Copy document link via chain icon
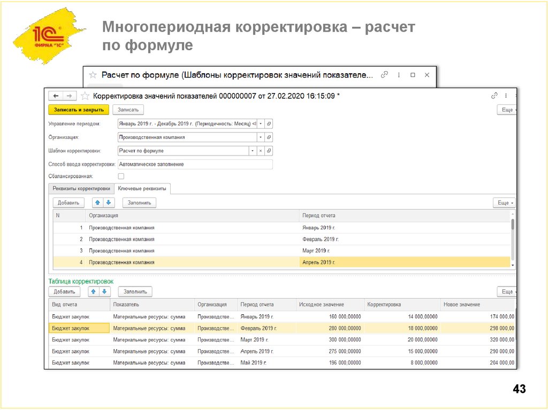This screenshot has width=548, height=410. (x=494, y=95)
